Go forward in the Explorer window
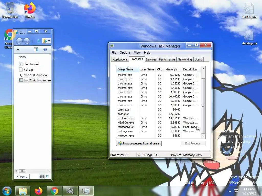 point(27,41)
